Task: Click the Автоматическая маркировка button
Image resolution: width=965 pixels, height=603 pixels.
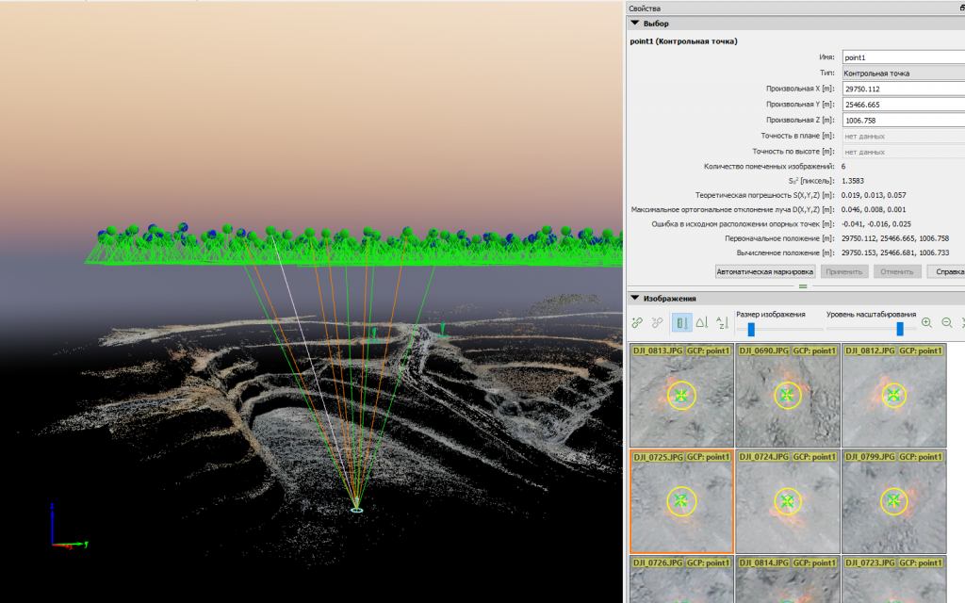Action: pyautogui.click(x=765, y=271)
